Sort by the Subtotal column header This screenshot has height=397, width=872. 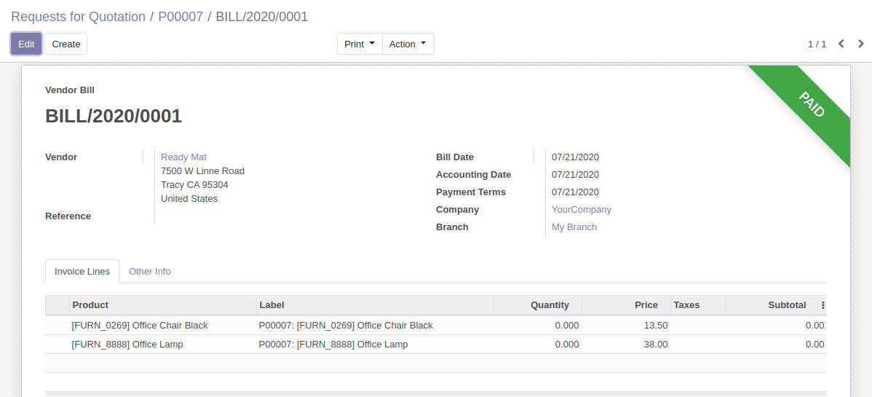pos(786,304)
